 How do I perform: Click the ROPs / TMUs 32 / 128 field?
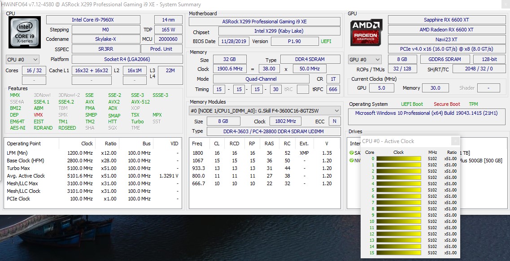coord(402,69)
